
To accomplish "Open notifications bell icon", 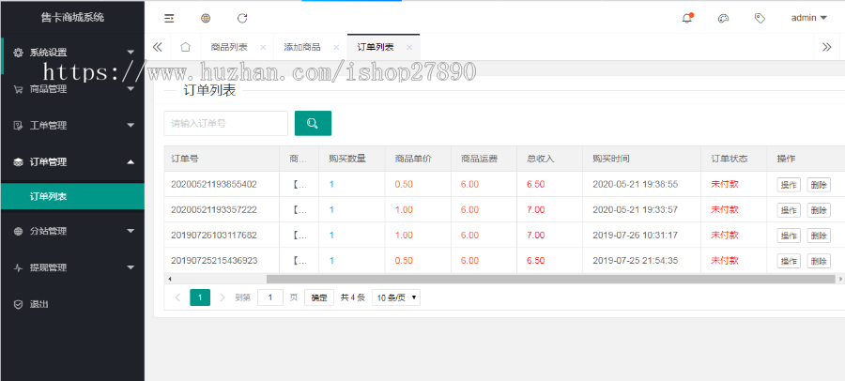I will pyautogui.click(x=687, y=19).
